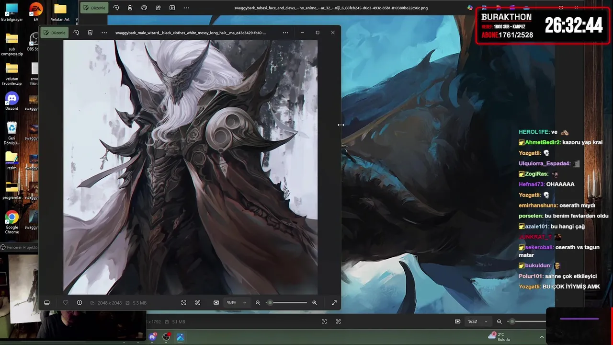Click the zoom preset icon beside %39
613x345 pixels.
[216, 303]
